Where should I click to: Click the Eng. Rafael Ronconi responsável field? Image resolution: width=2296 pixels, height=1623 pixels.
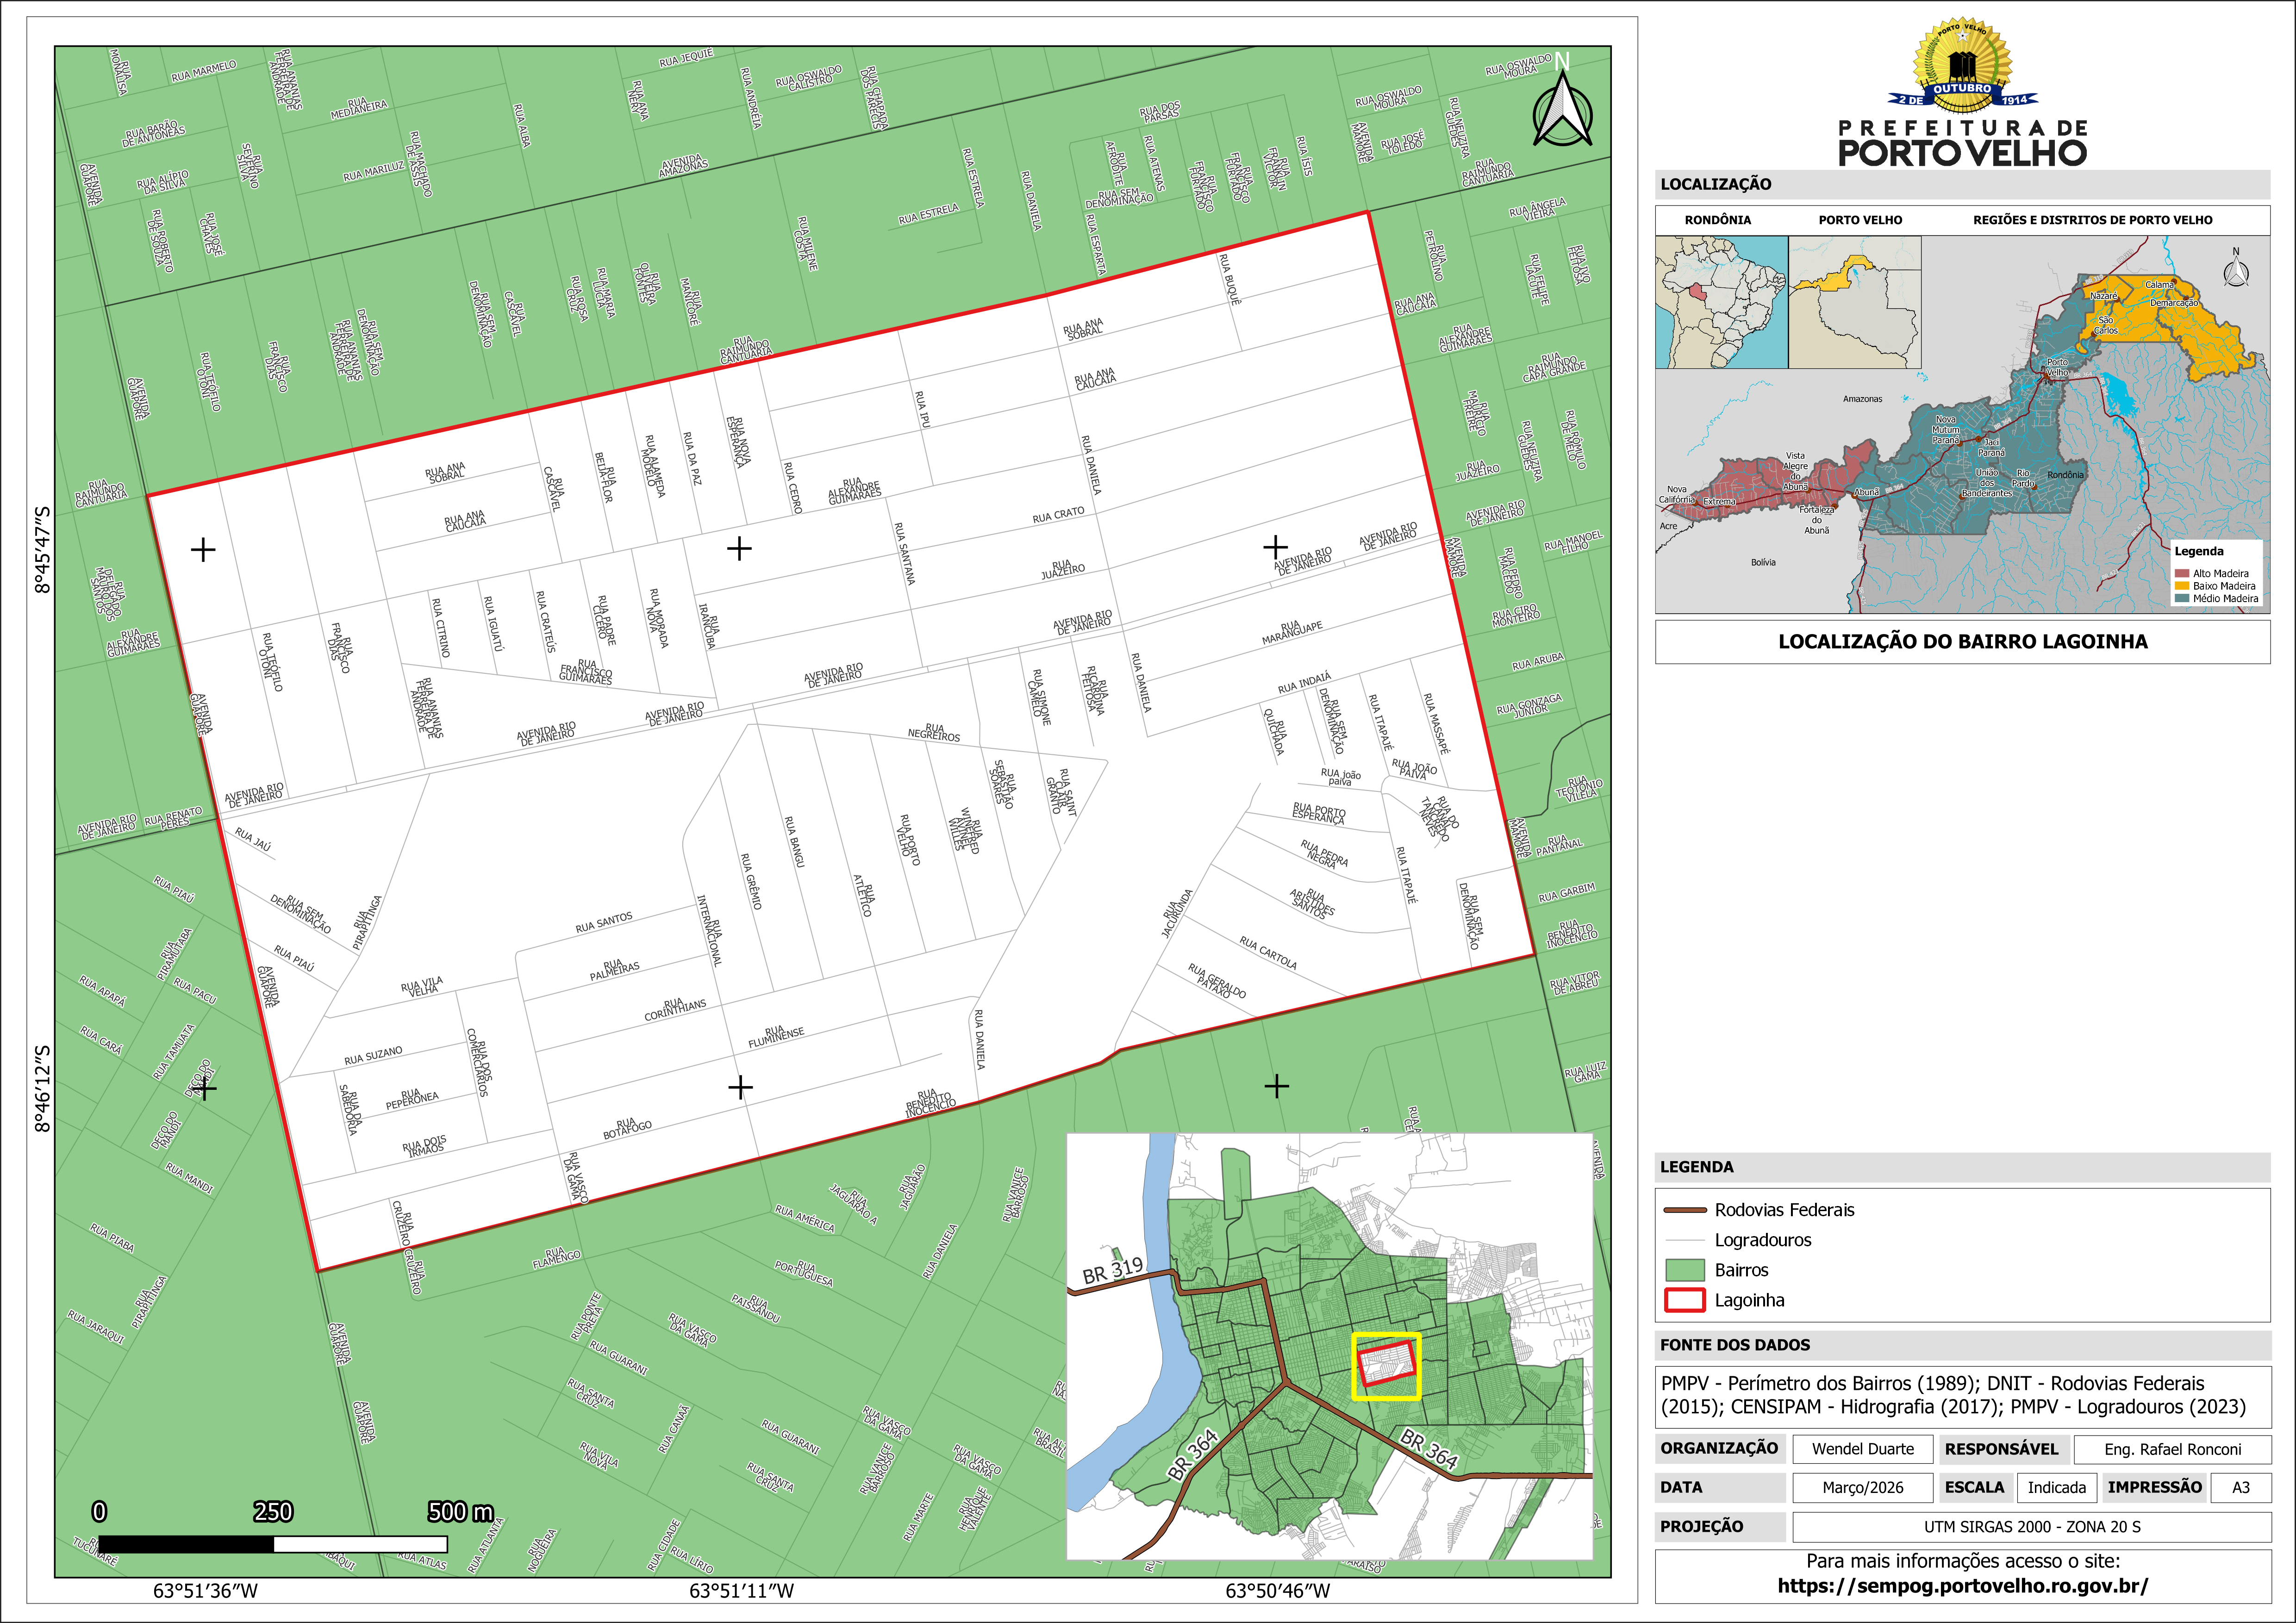pos(2172,1449)
